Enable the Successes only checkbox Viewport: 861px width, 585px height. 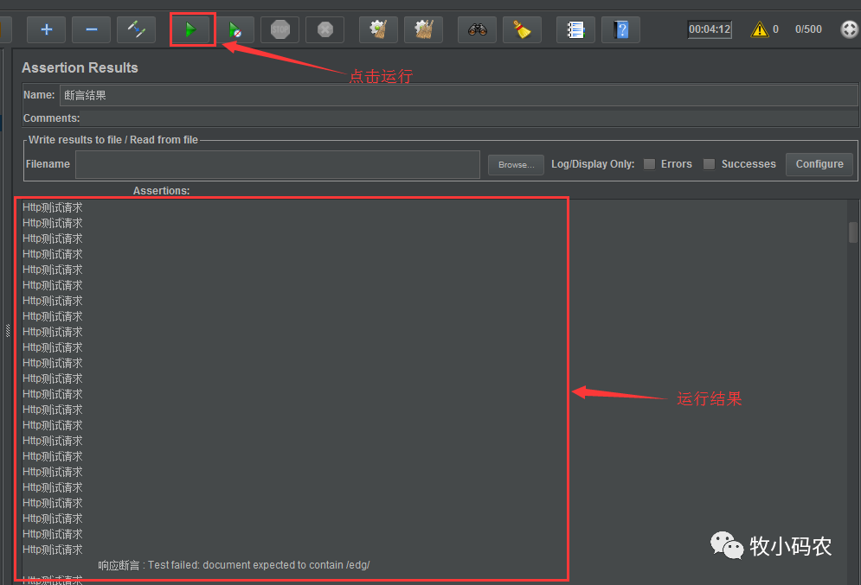pos(710,164)
